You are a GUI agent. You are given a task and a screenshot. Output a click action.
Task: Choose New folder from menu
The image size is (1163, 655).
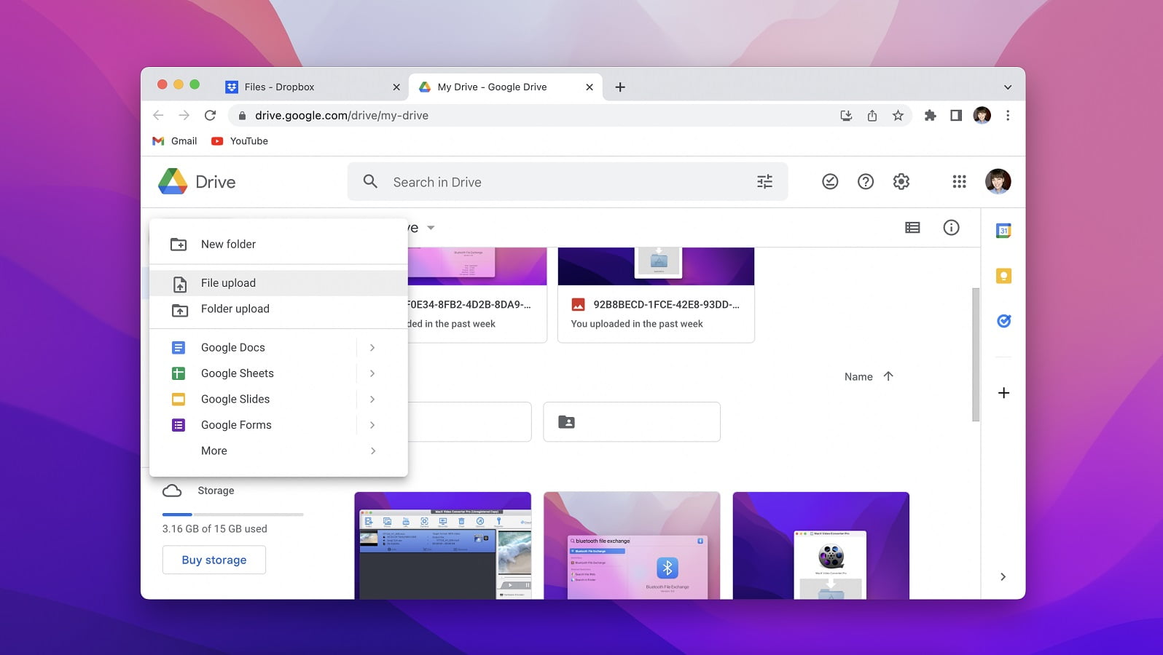(278, 244)
